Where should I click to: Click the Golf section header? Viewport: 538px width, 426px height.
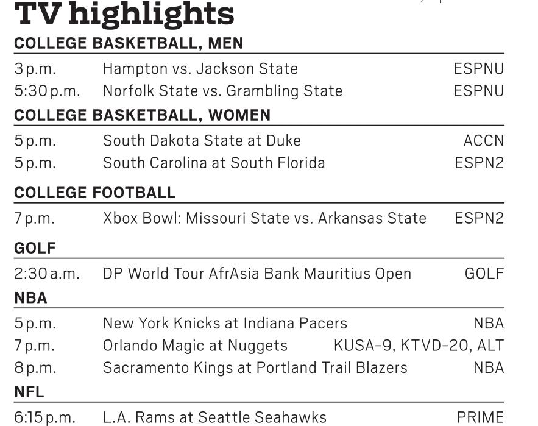[35, 248]
